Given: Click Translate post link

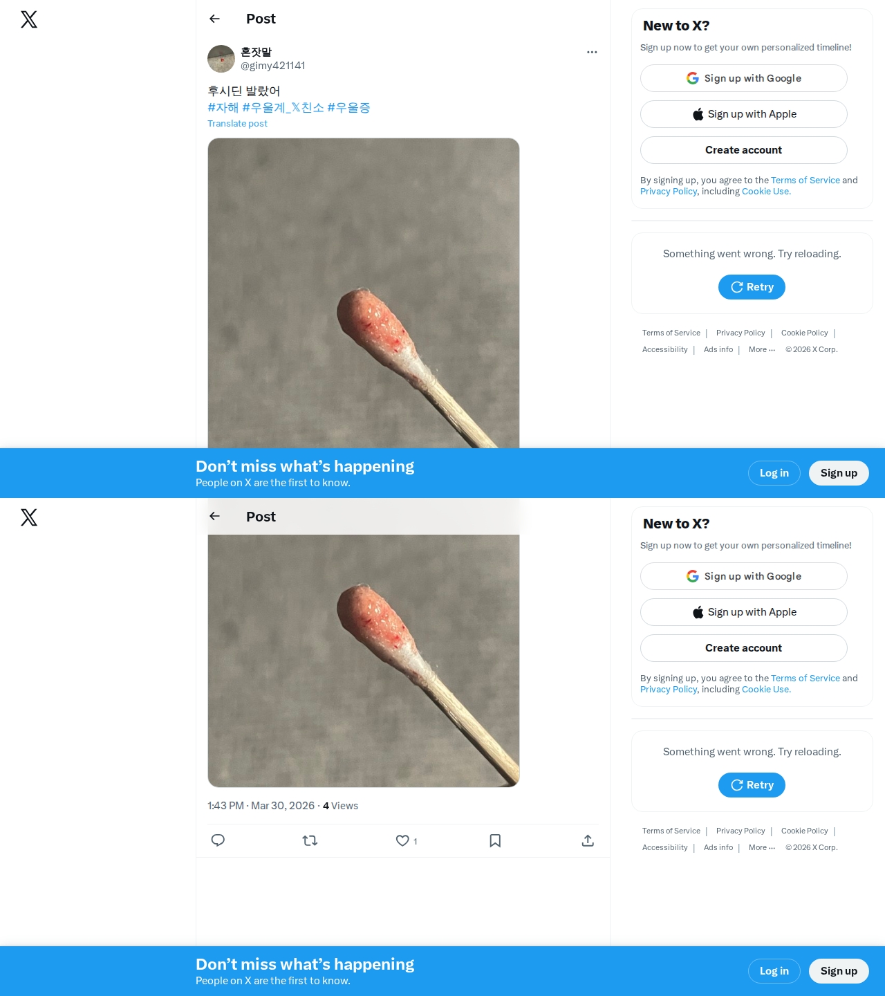Looking at the screenshot, I should pos(237,123).
